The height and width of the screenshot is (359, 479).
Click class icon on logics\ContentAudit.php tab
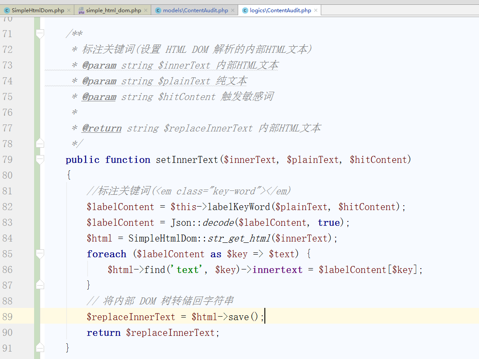click(245, 10)
